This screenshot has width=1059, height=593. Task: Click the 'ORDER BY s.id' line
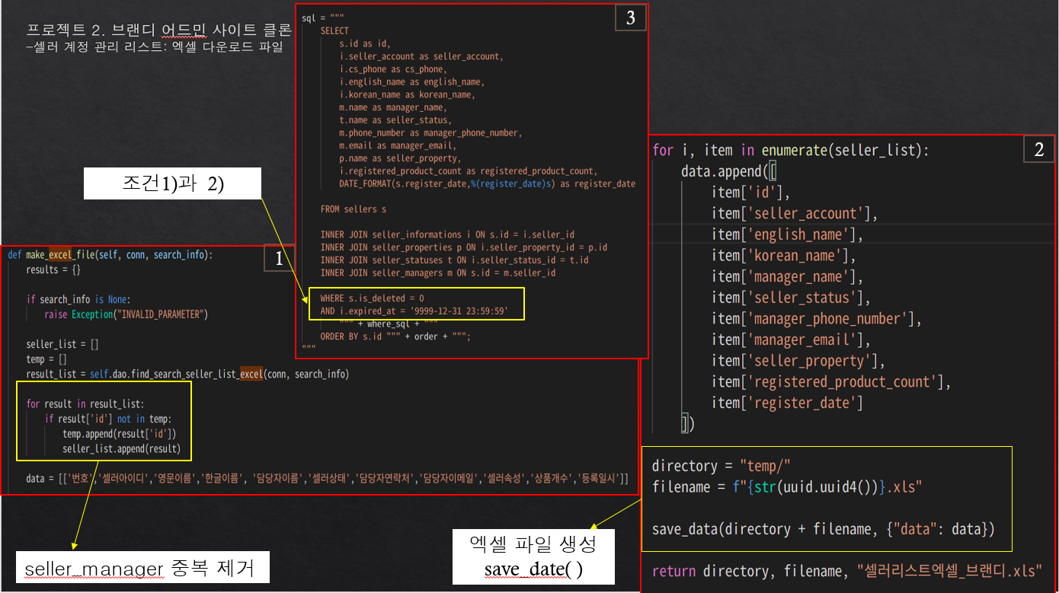(395, 336)
